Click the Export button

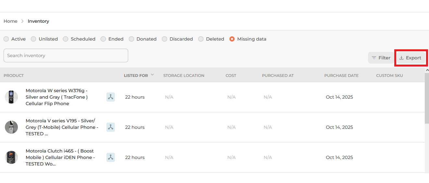(410, 58)
